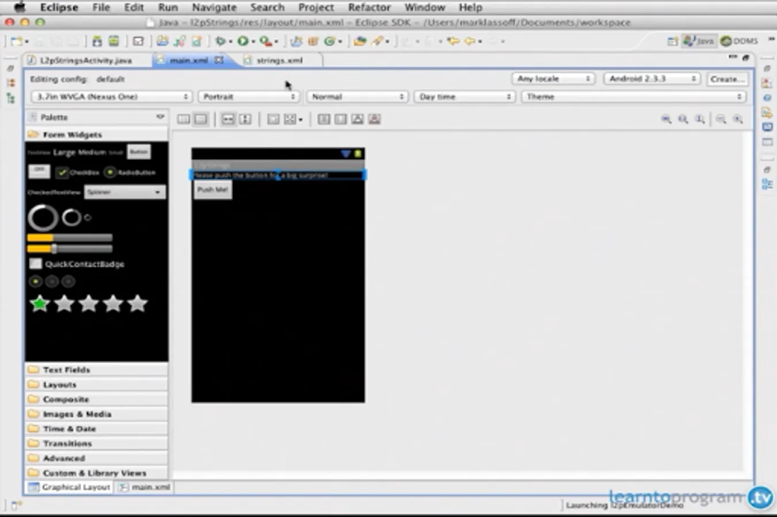Viewport: 777px width, 517px height.
Task: Open the AVD Manager toolbar icon
Action: [x=114, y=41]
